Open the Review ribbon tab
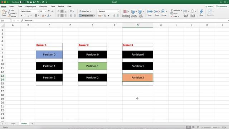Image resolution: width=229 pixels, height=129 pixels. tap(61, 6)
